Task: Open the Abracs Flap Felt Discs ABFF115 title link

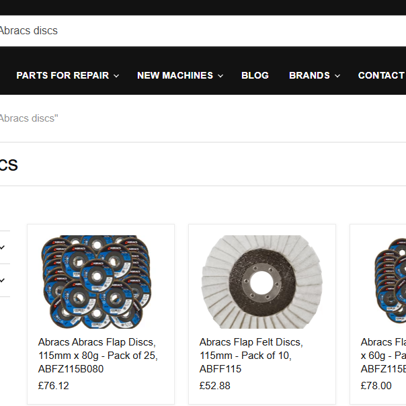Action: point(251,356)
